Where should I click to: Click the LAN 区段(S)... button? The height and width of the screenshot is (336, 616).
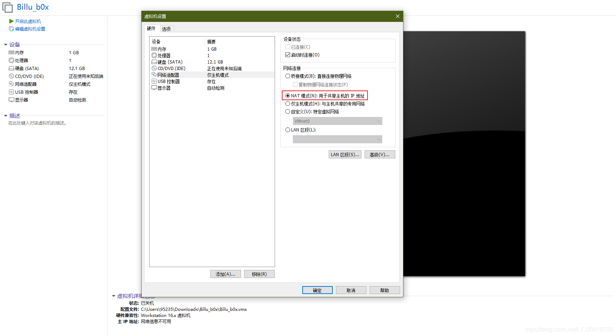(345, 155)
